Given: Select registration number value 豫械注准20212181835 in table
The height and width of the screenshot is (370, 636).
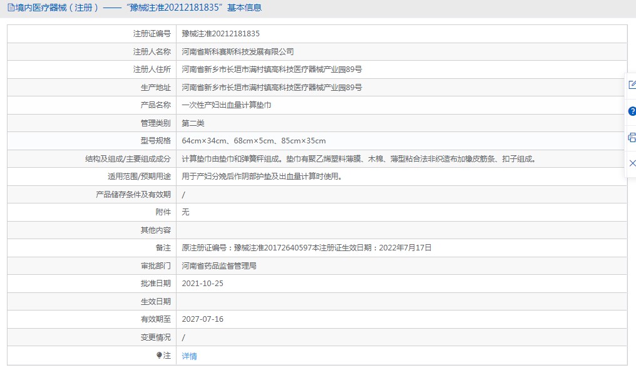Looking at the screenshot, I should click(x=220, y=34).
